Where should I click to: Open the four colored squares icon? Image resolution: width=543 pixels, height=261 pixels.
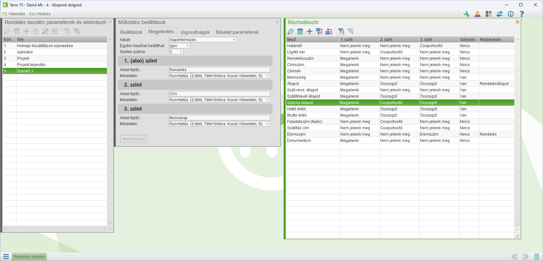489,14
